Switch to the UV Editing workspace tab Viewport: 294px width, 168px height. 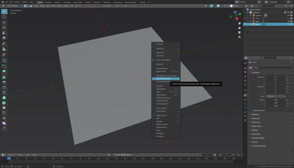[67, 2]
